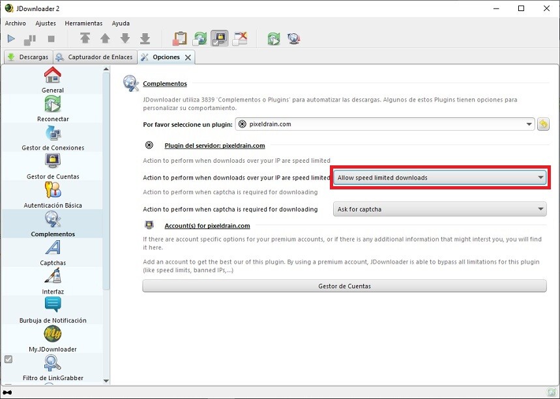Viewport: 560px width, 399px height.
Task: Open the Captchas settings section
Action: click(53, 253)
